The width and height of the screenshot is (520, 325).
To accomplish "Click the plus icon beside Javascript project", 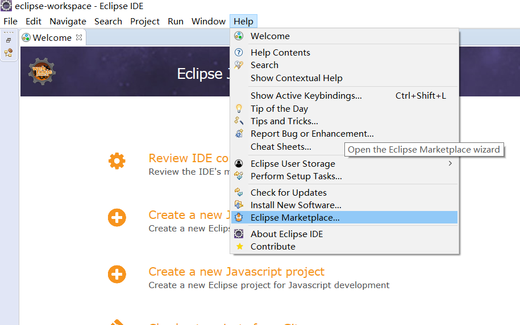I will 117,275.
